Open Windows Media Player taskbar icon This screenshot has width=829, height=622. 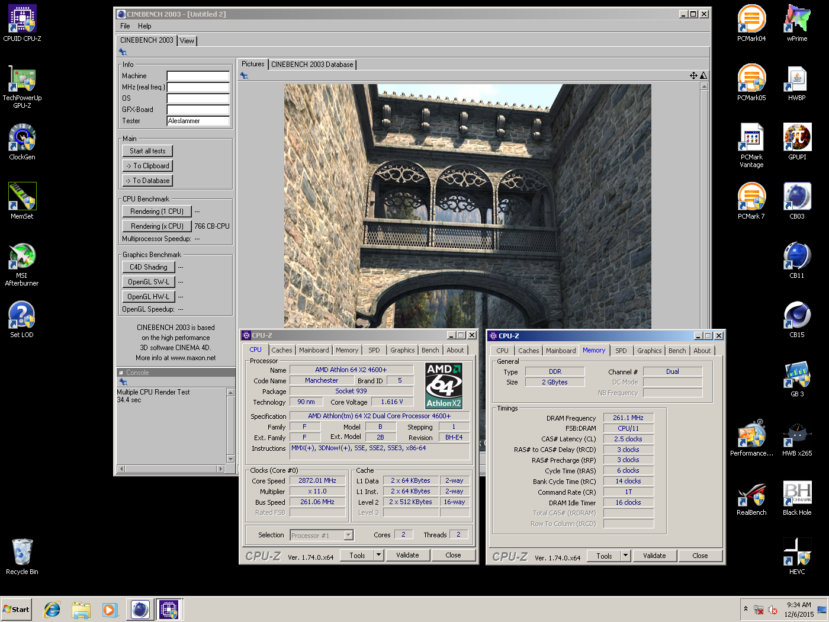pos(110,610)
